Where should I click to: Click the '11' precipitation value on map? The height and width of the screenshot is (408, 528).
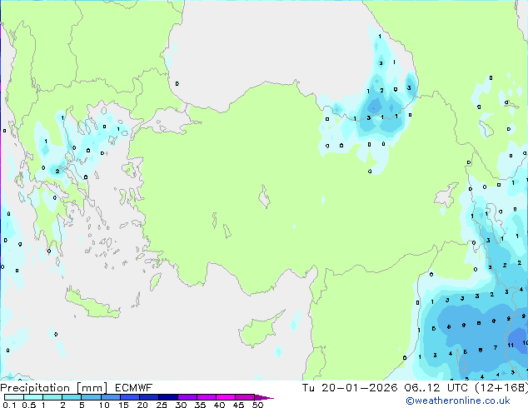pyautogui.click(x=511, y=345)
